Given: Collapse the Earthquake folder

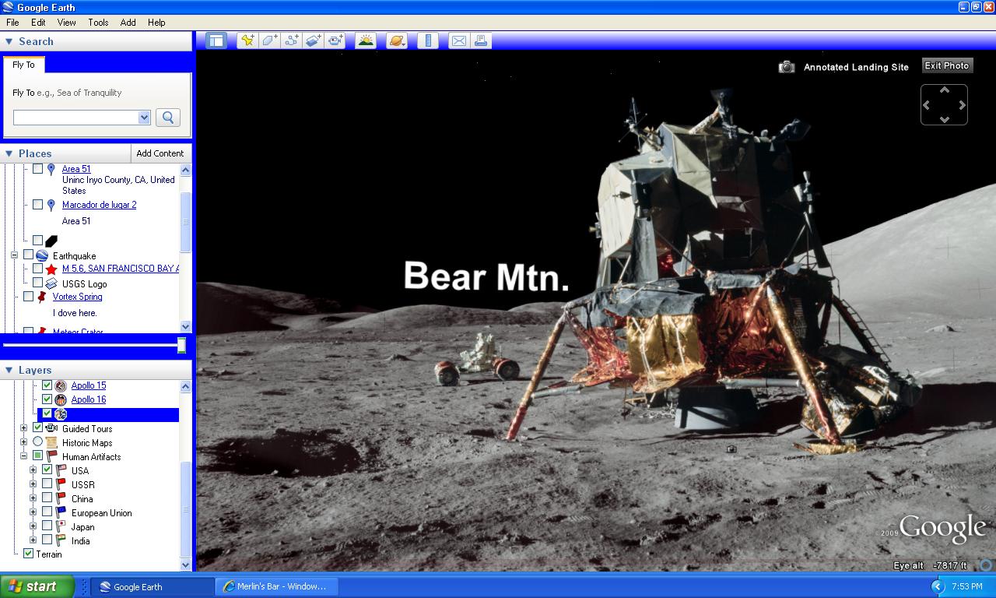Looking at the screenshot, I should pos(14,255).
